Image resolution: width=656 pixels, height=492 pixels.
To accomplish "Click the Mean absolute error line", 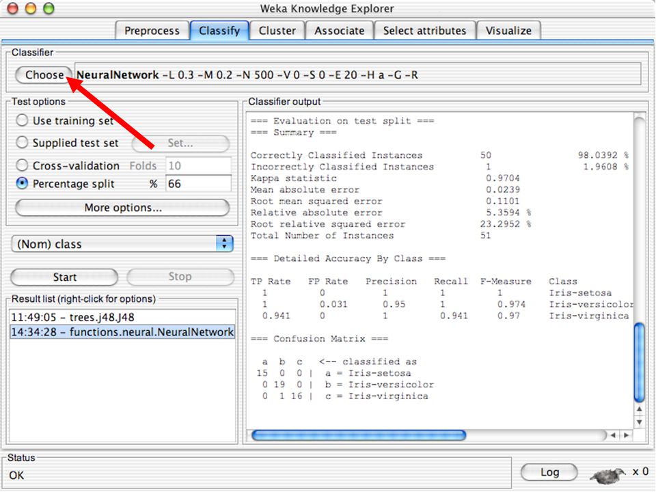I will click(385, 189).
